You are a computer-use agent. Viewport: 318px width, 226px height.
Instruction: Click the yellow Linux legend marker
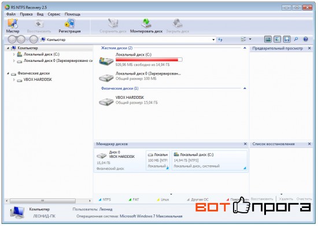[x=158, y=199]
